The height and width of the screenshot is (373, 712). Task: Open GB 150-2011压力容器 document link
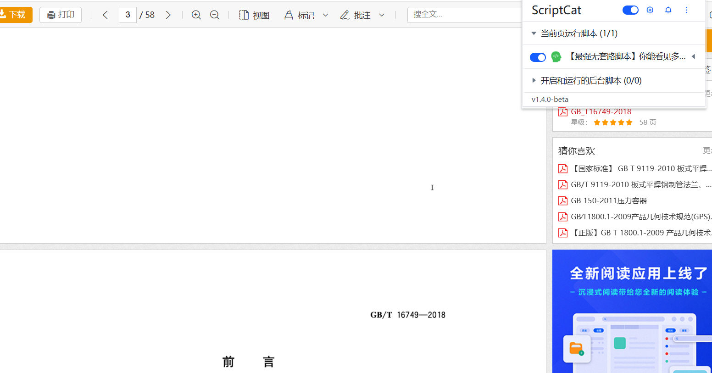608,200
